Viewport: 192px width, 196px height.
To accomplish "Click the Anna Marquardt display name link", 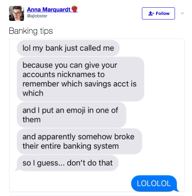I will coord(49,9).
